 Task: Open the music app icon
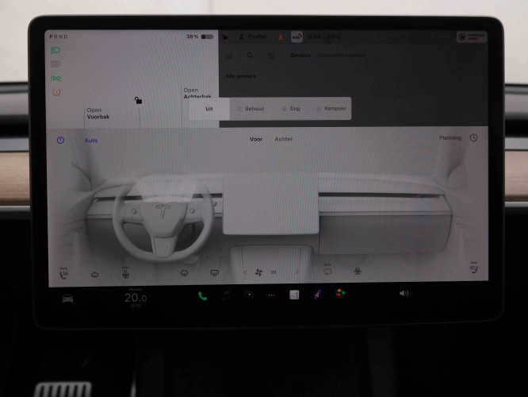pos(226,295)
